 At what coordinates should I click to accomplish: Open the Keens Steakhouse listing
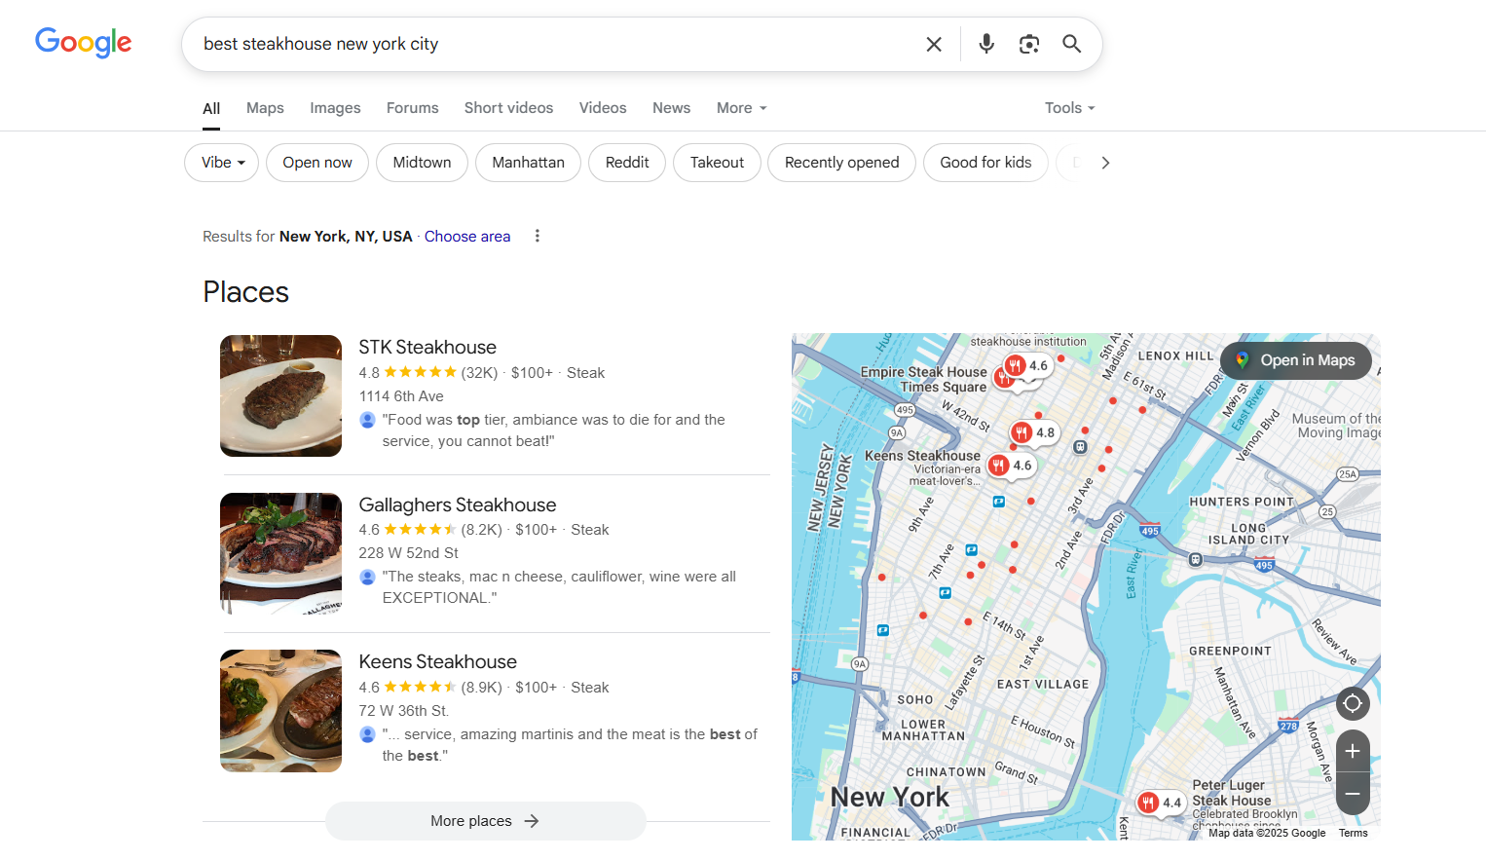click(438, 662)
